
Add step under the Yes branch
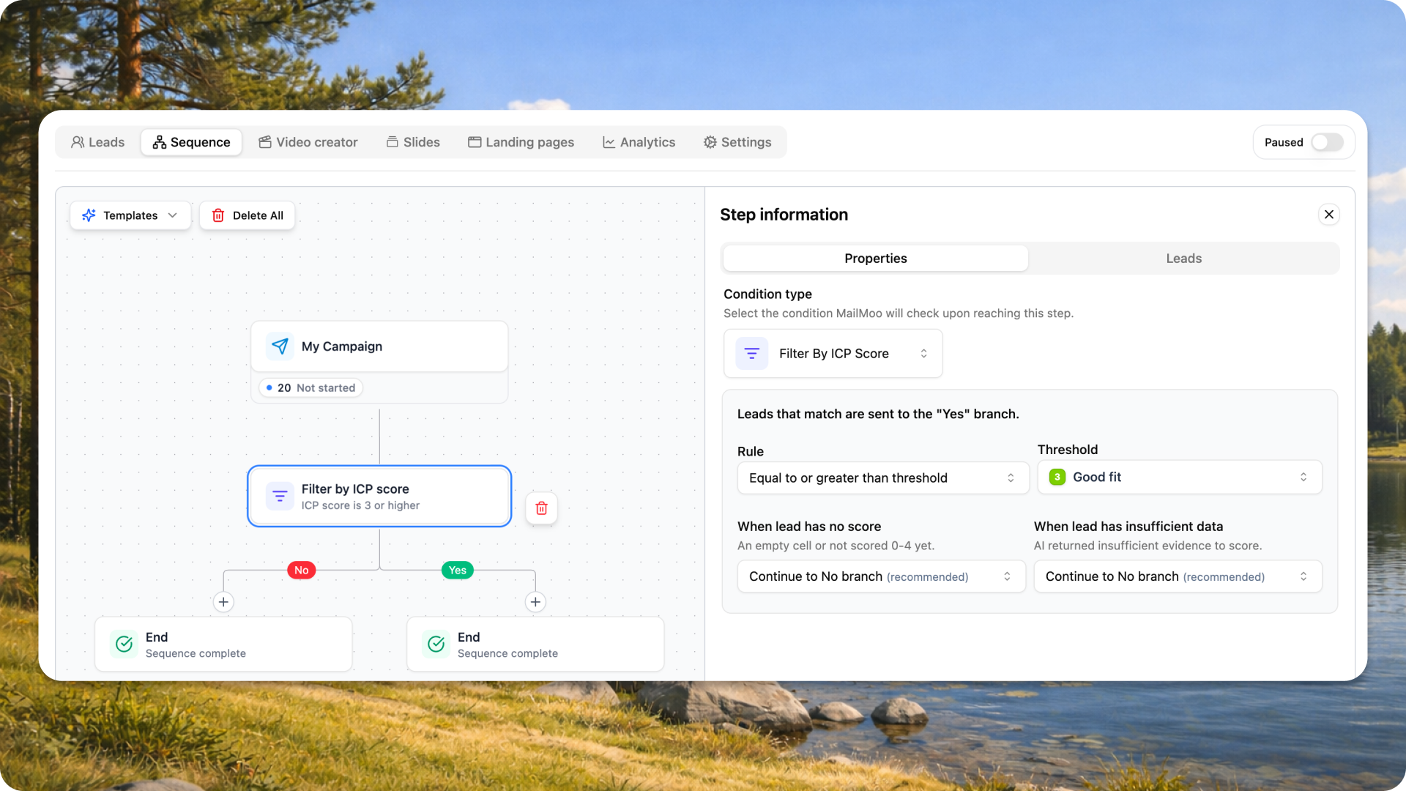click(x=535, y=602)
